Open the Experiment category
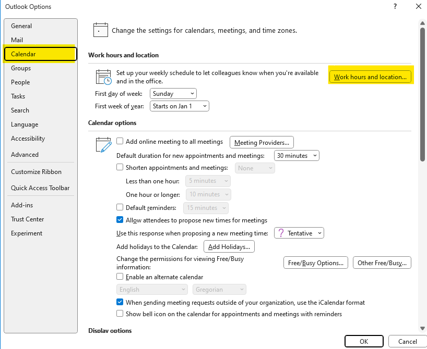The image size is (427, 349). click(40, 233)
